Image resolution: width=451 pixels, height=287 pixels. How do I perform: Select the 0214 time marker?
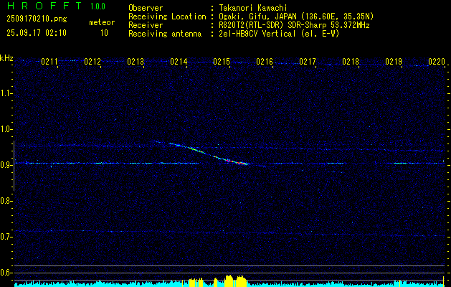click(x=179, y=62)
